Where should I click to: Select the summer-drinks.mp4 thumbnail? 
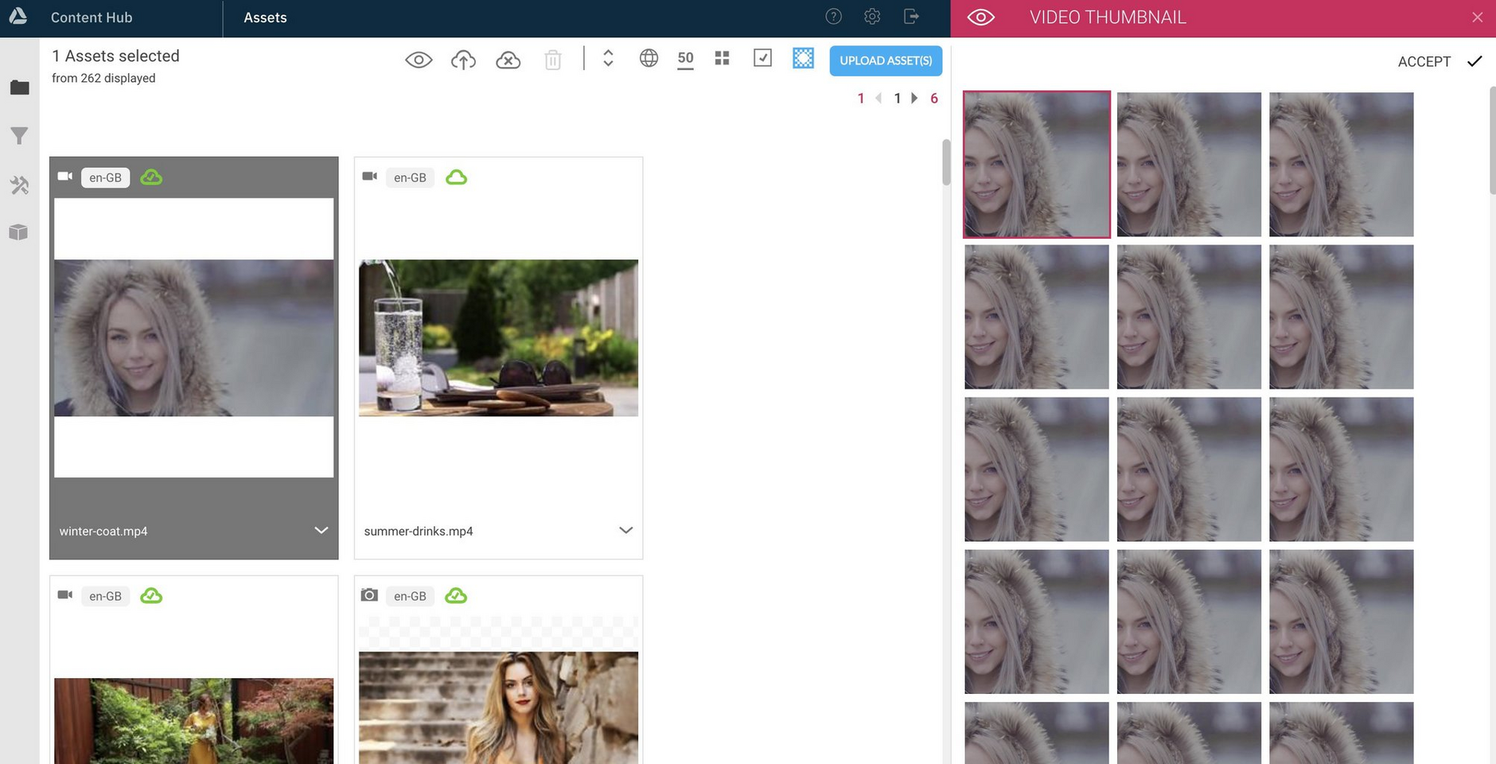coord(498,337)
